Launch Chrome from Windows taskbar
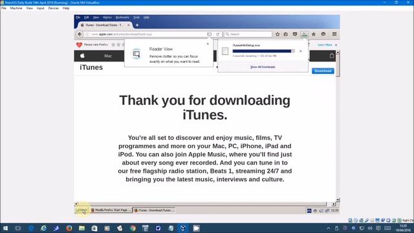This screenshot has height=233, width=414. point(133,228)
